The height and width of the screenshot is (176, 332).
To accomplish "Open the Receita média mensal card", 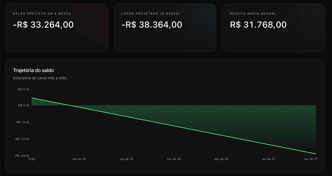I will tap(273, 28).
